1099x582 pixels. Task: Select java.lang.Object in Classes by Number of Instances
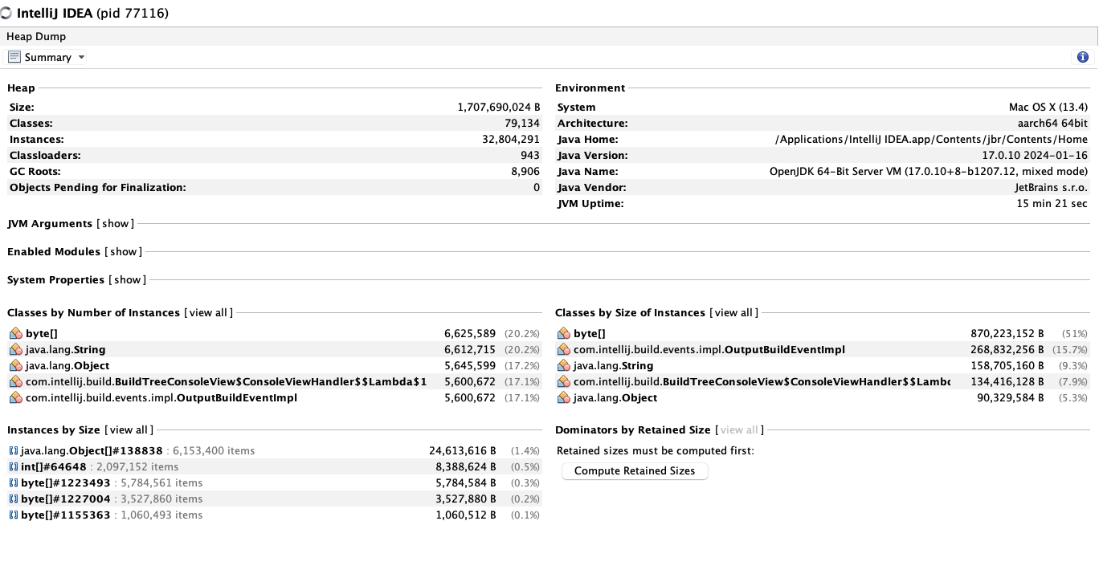pos(67,366)
